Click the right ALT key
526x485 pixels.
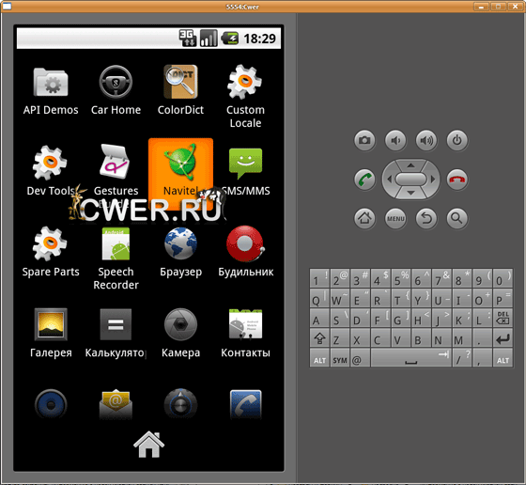click(503, 358)
